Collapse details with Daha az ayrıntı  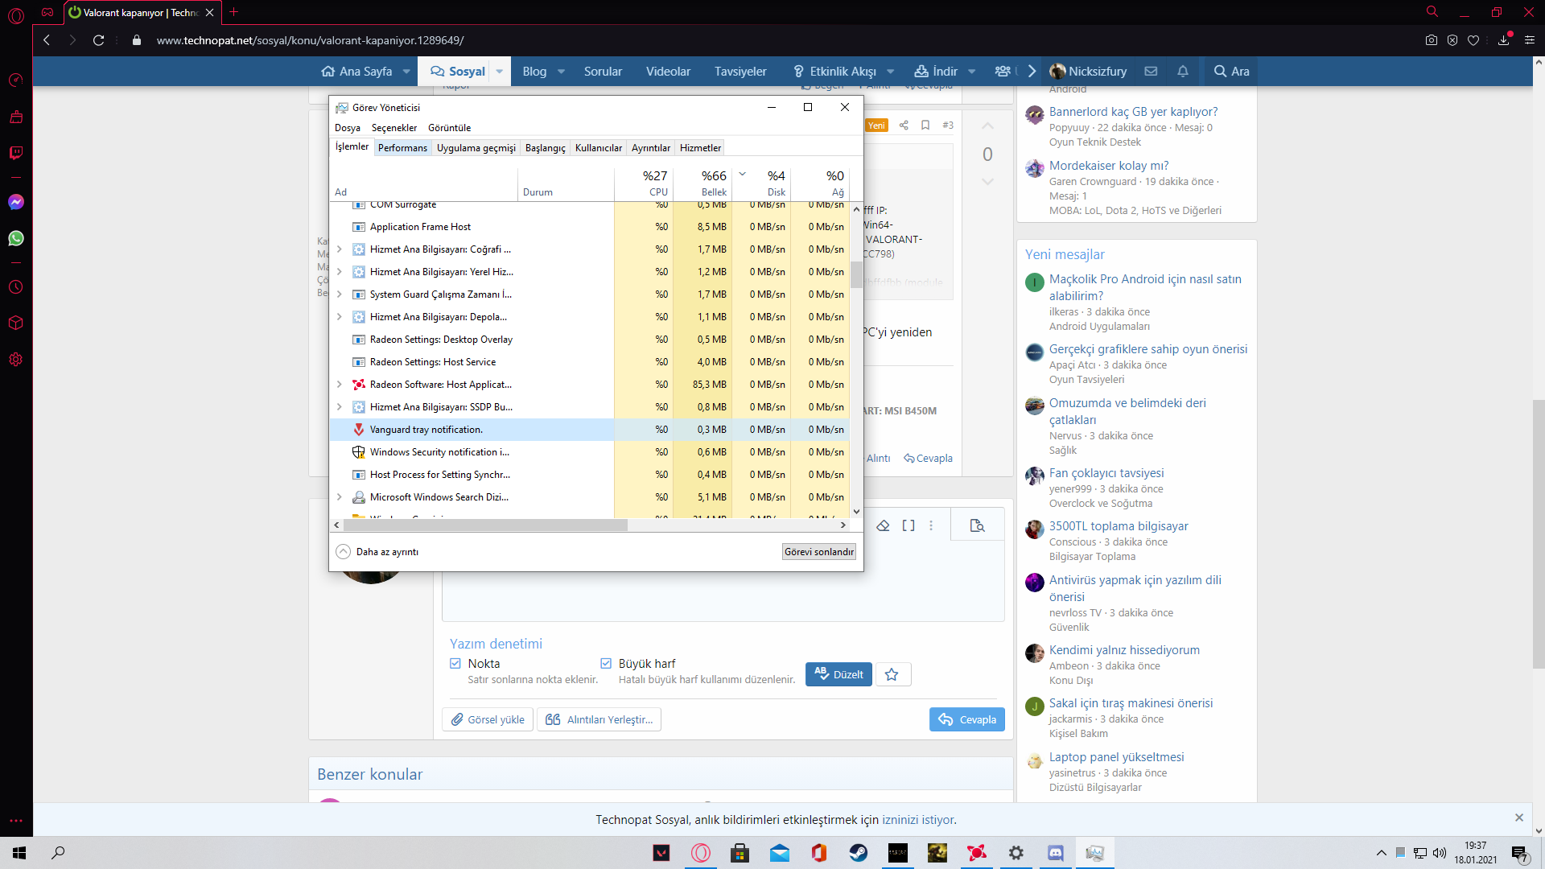pos(377,552)
